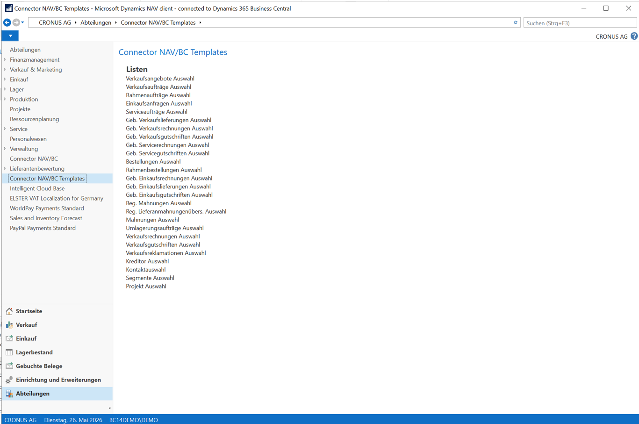Click the forward navigation arrow
The image size is (639, 424).
[16, 22]
